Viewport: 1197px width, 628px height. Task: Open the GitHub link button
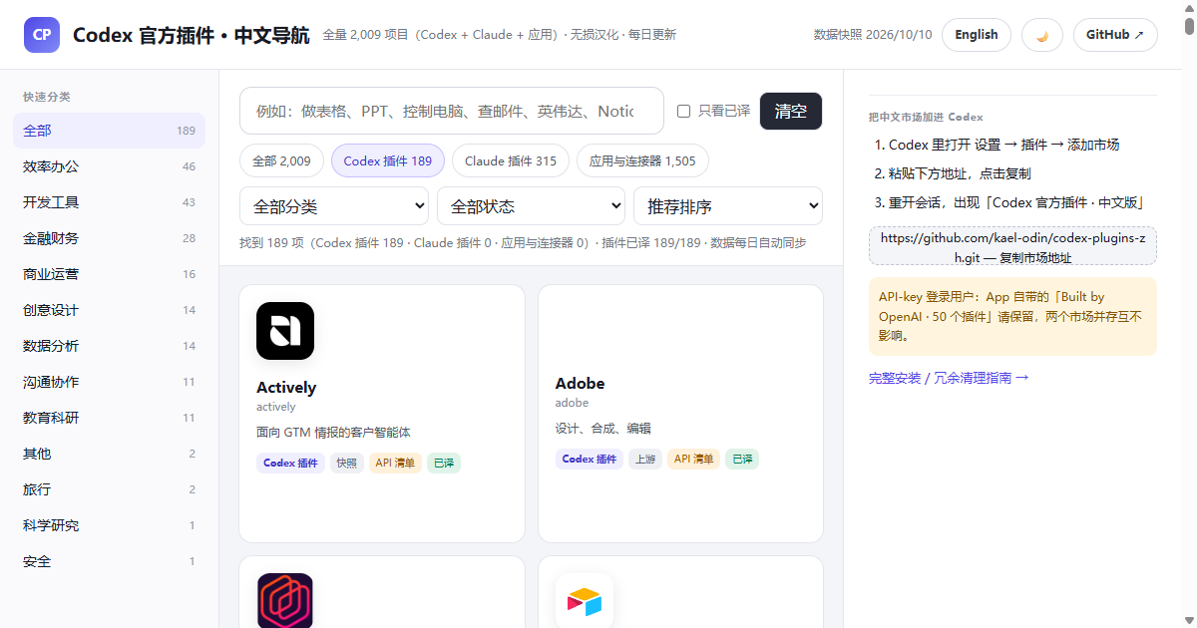tap(1115, 35)
